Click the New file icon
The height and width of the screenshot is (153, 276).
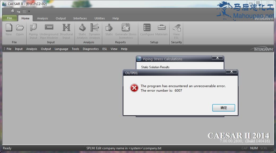(x=8, y=28)
